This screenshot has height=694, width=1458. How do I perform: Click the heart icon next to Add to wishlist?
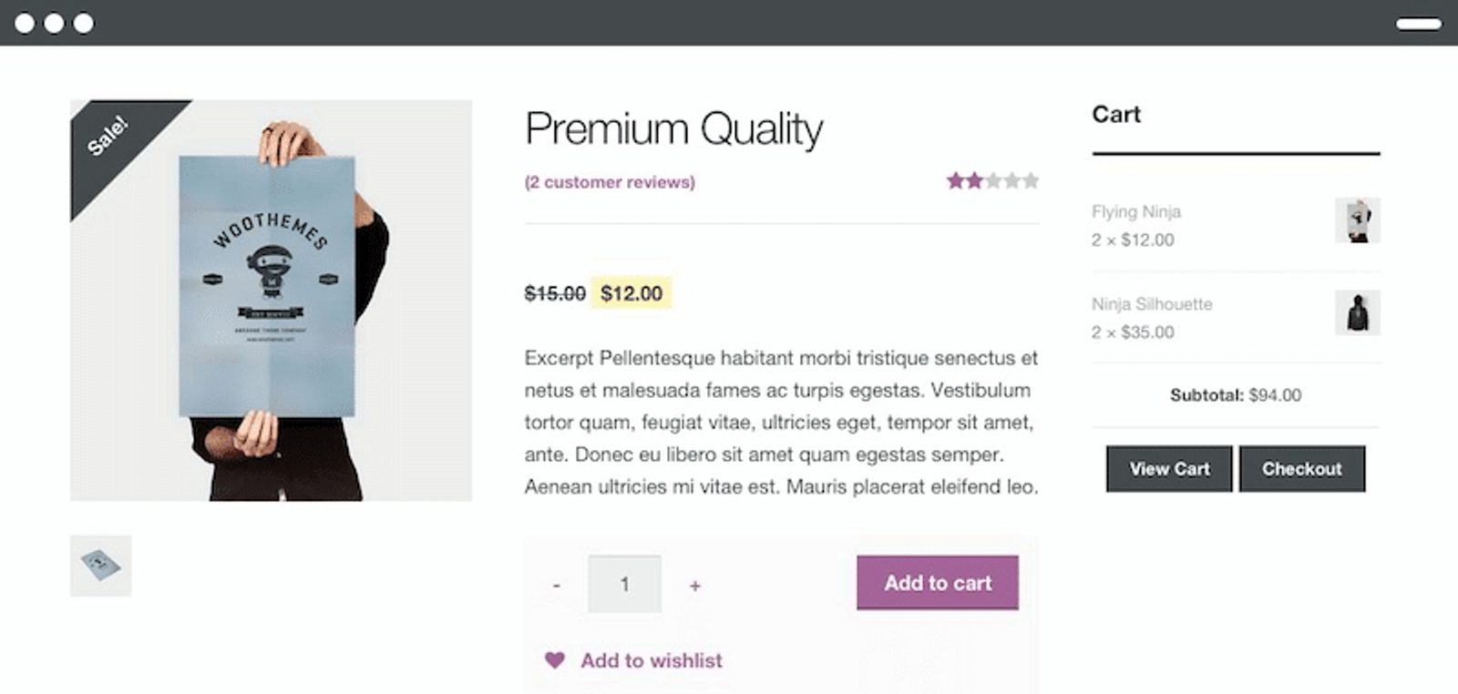click(555, 659)
